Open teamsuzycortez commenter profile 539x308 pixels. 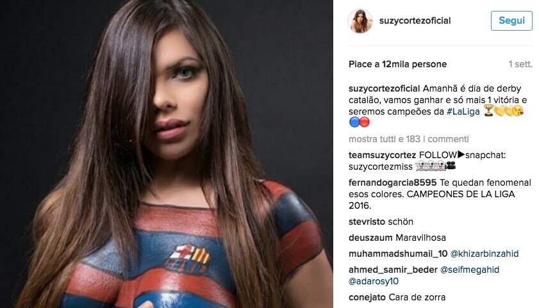(x=382, y=155)
